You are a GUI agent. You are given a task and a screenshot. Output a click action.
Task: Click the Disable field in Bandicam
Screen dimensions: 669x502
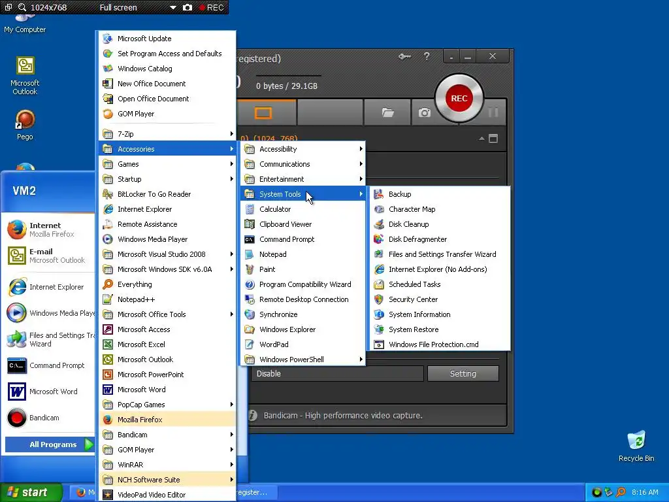tap(337, 373)
